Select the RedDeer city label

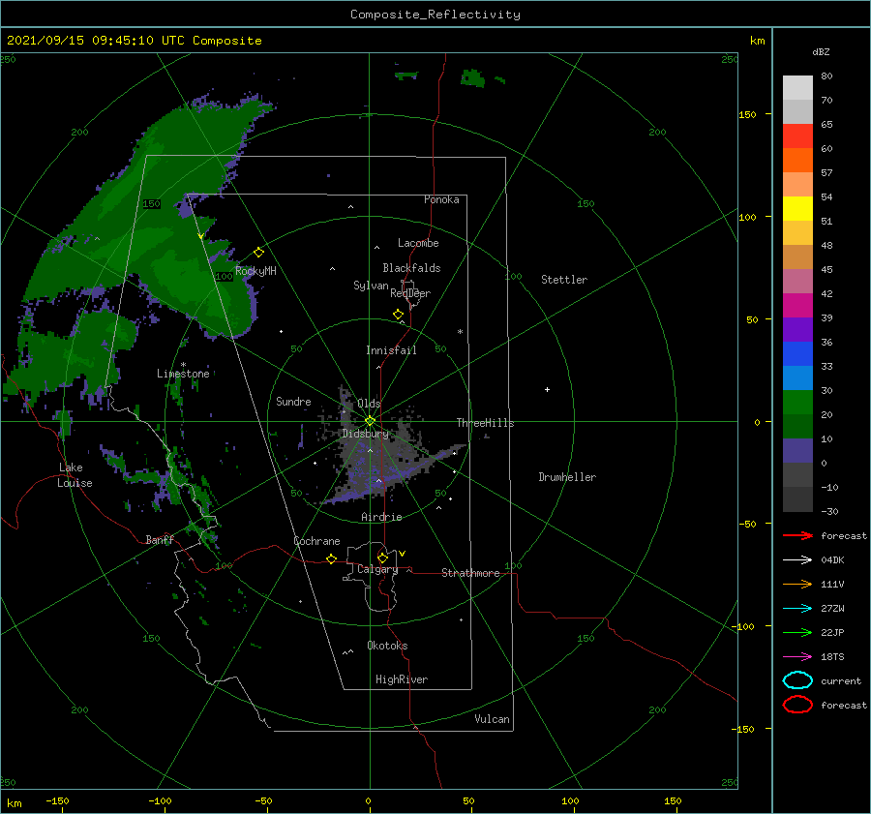coord(410,293)
